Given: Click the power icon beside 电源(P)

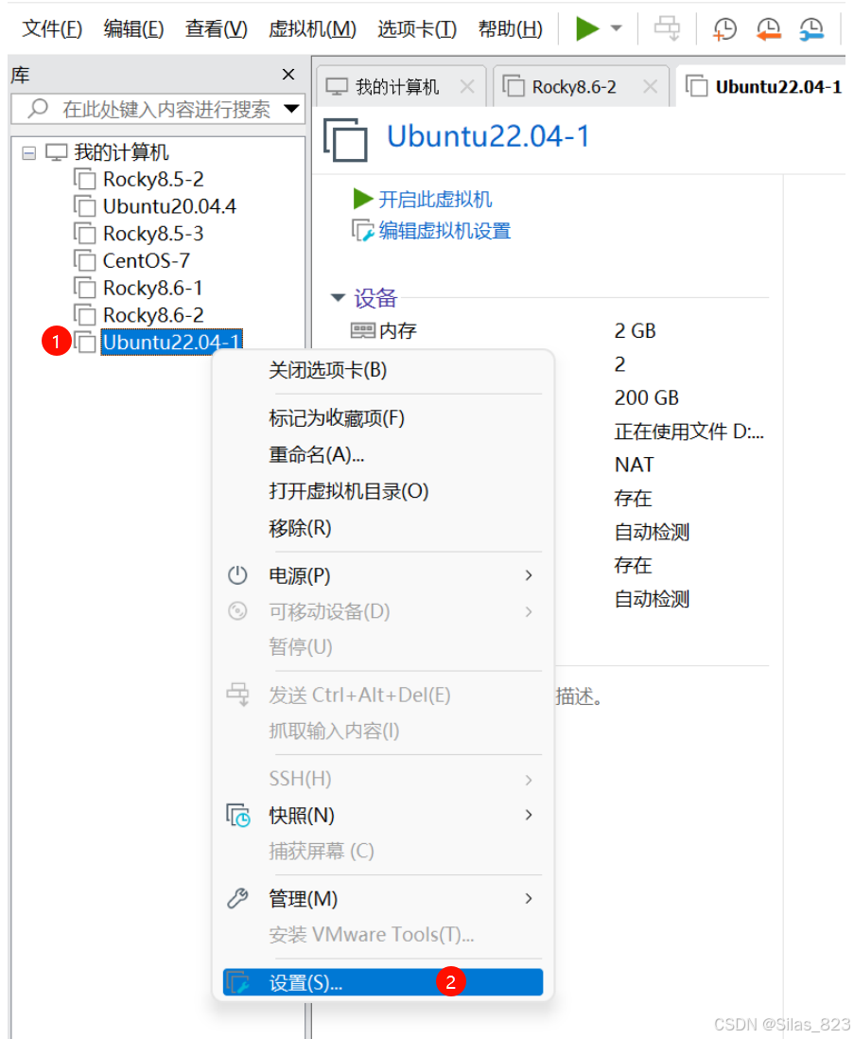Looking at the screenshot, I should (237, 575).
